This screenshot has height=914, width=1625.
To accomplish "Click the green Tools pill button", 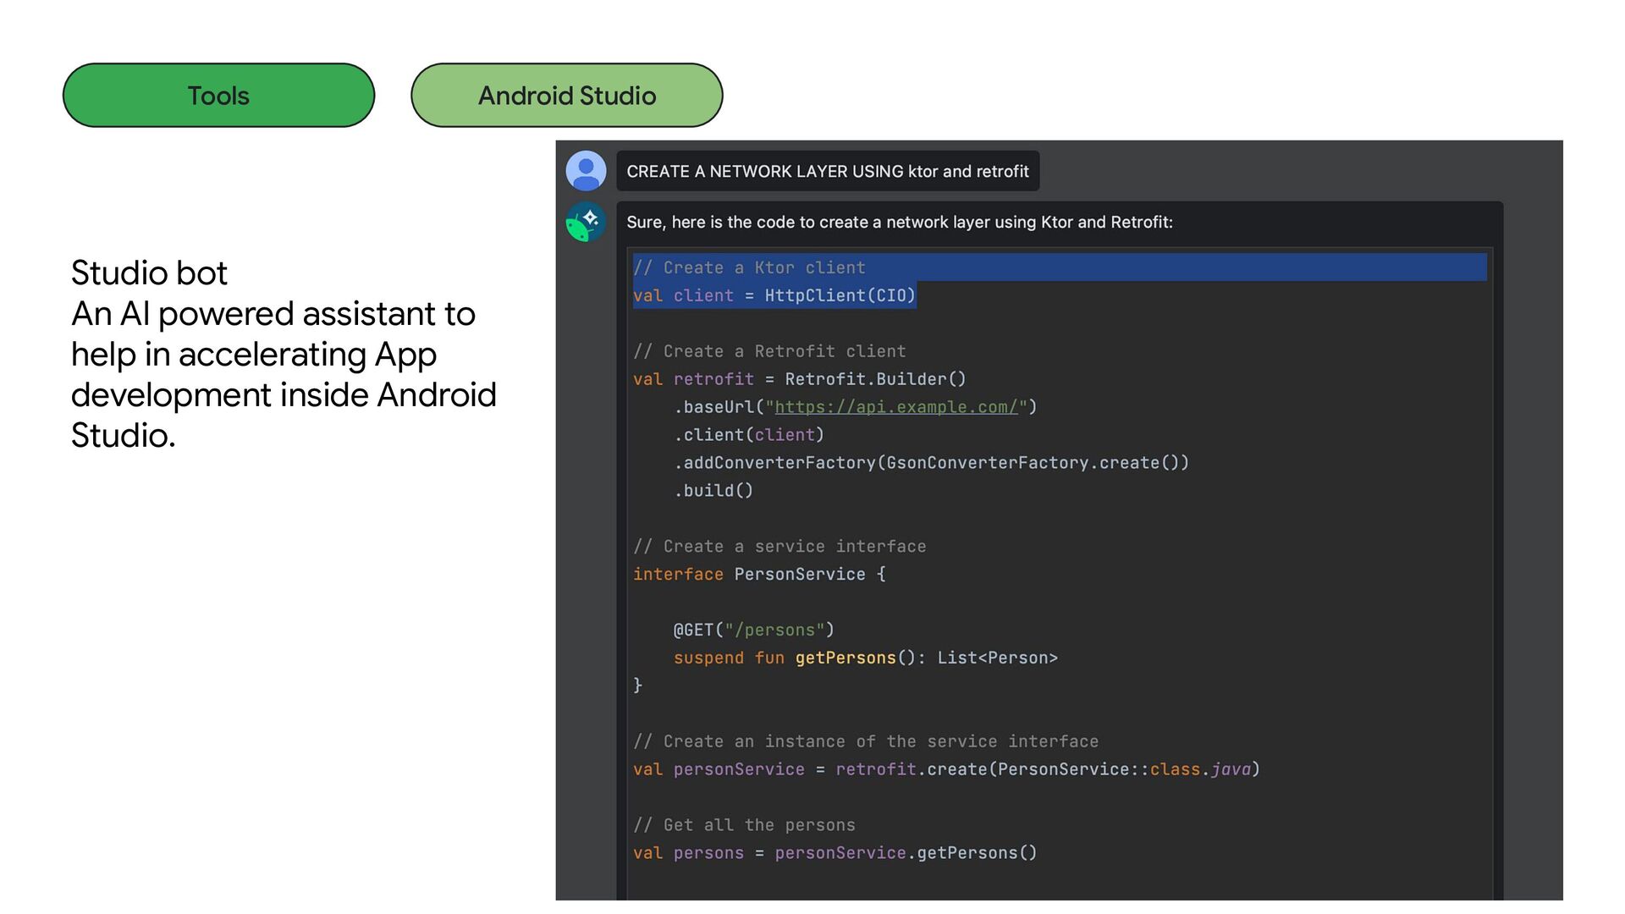I will coord(218,96).
